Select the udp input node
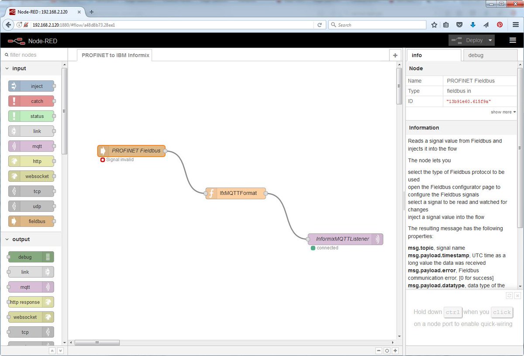 click(31, 206)
